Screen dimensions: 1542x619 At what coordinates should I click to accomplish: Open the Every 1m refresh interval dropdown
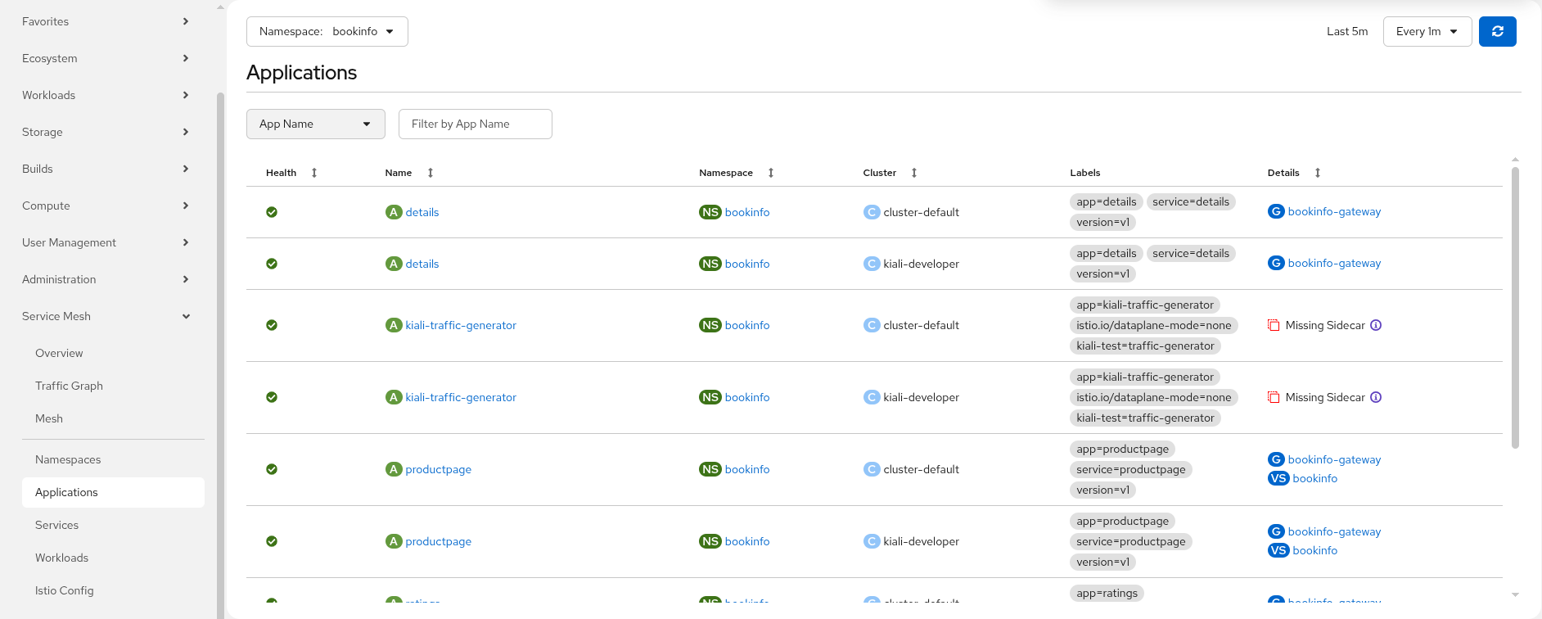coord(1427,31)
